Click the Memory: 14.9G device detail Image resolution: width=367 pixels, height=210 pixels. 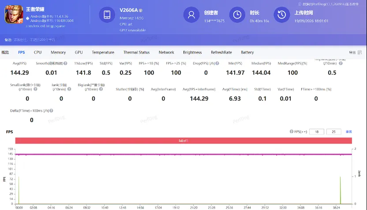tap(131, 18)
